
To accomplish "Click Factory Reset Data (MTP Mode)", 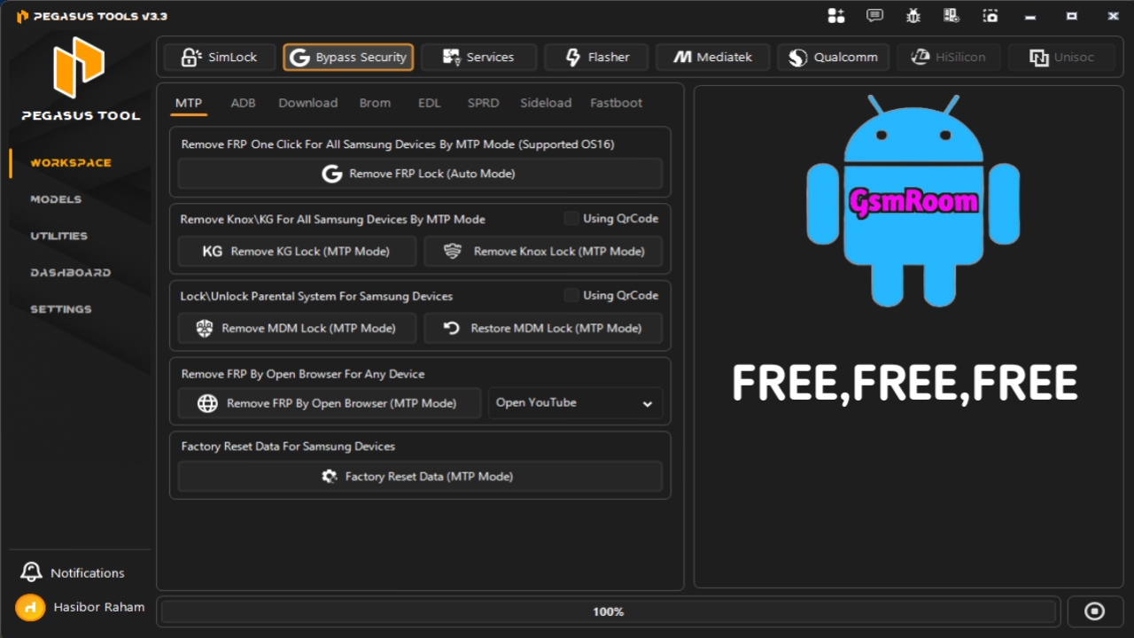I will [x=420, y=477].
